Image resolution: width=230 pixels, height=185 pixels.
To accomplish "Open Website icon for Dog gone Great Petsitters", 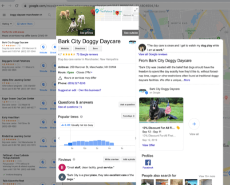I will click(x=43, y=65).
